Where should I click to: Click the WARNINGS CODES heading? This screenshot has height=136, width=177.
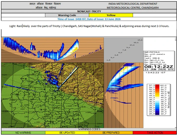(x=89, y=129)
